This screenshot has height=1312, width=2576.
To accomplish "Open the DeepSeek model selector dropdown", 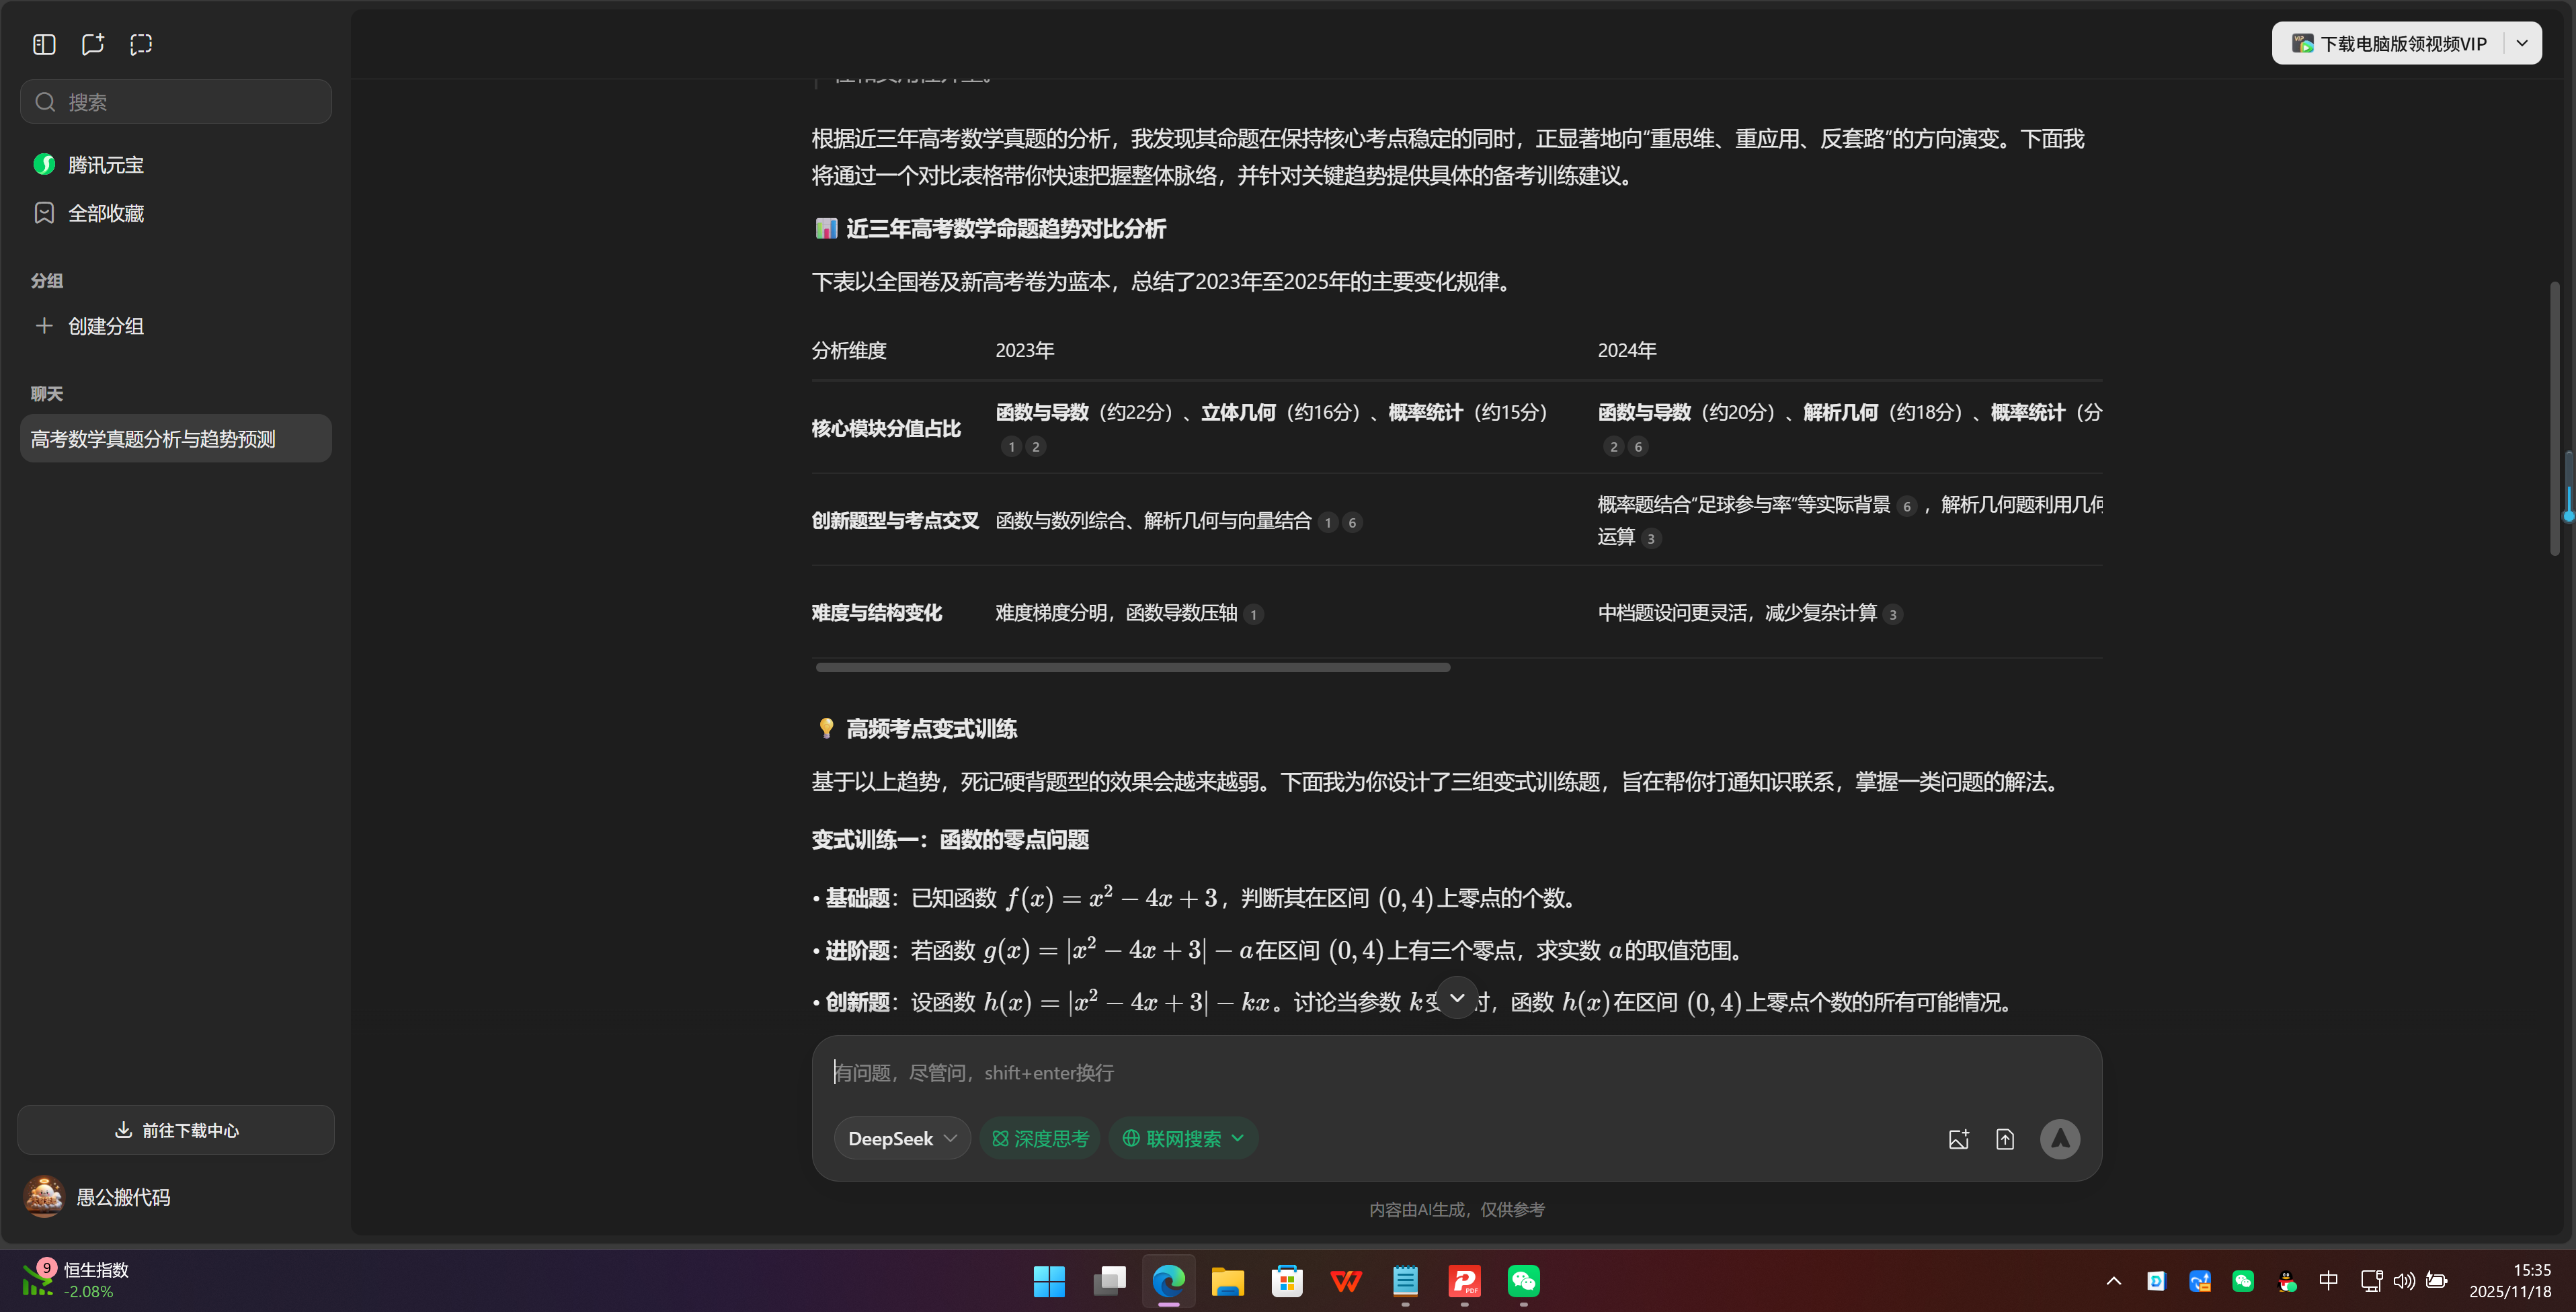I will (x=900, y=1138).
